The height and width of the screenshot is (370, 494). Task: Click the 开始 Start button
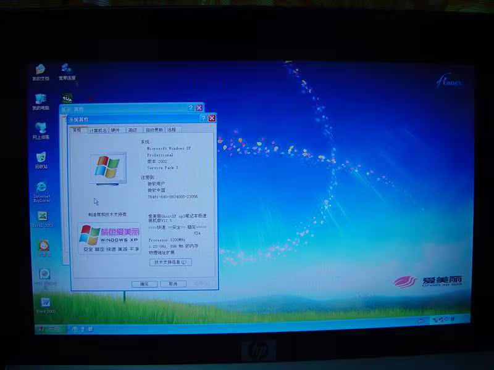click(x=50, y=329)
